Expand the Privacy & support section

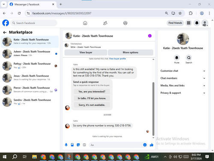coord(183,93)
